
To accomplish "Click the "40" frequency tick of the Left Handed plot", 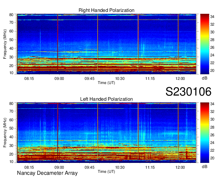I will click(x=11, y=137).
